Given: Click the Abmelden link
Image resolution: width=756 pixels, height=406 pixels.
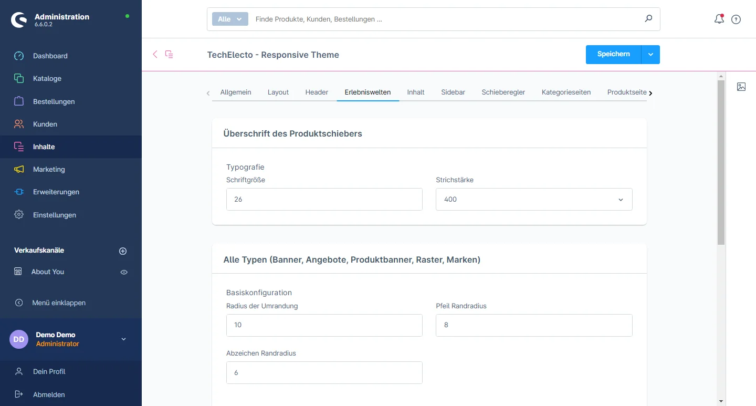Looking at the screenshot, I should point(48,394).
